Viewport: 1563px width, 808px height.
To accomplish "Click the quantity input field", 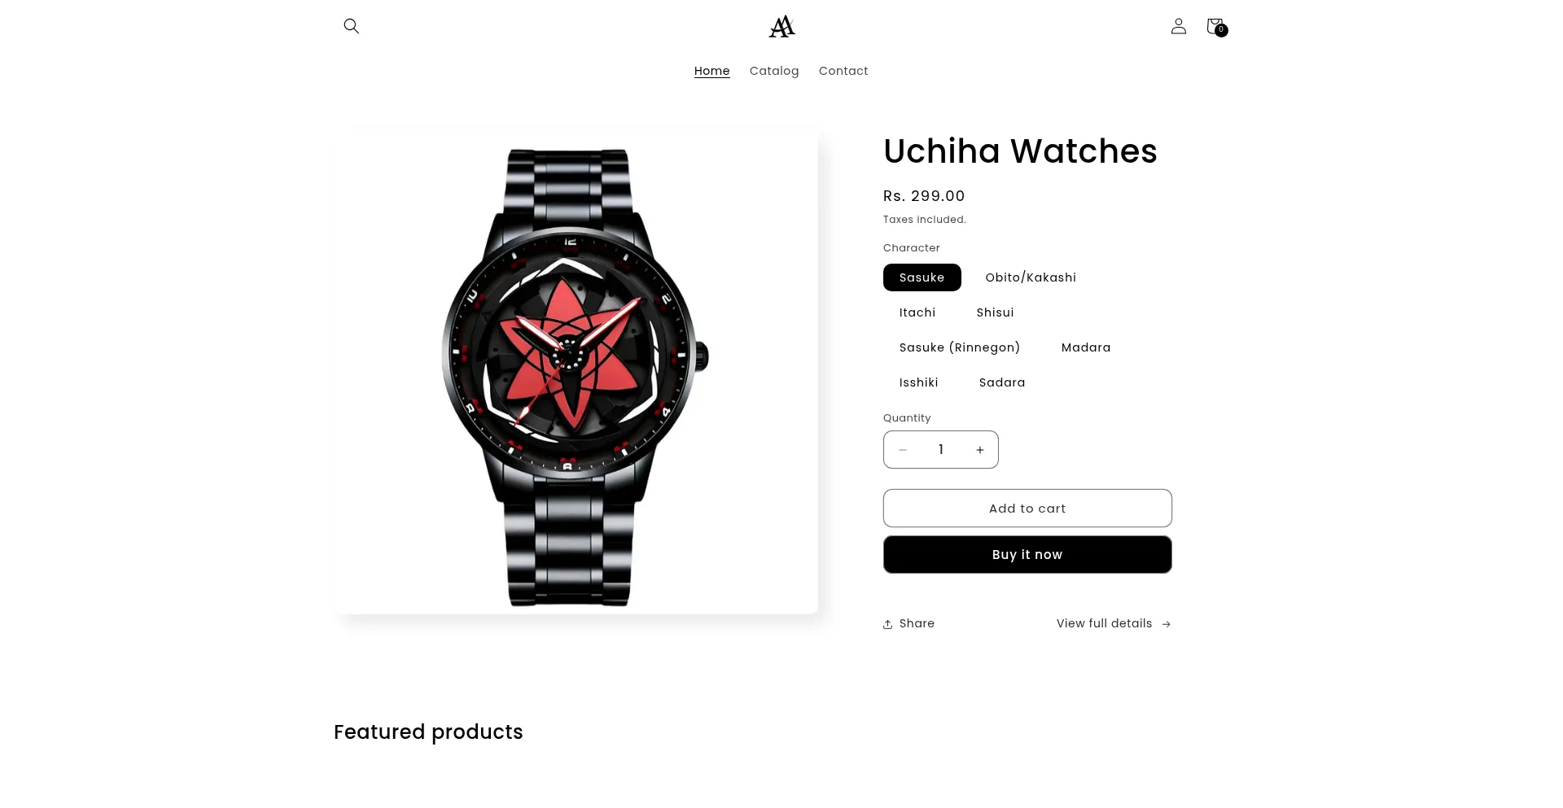I will tap(941, 450).
